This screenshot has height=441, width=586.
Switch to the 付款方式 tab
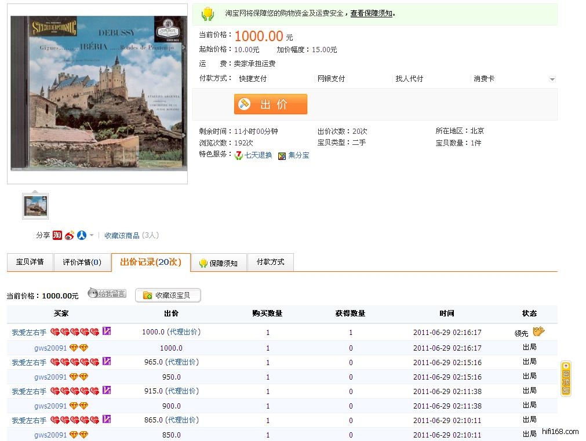[x=270, y=262]
